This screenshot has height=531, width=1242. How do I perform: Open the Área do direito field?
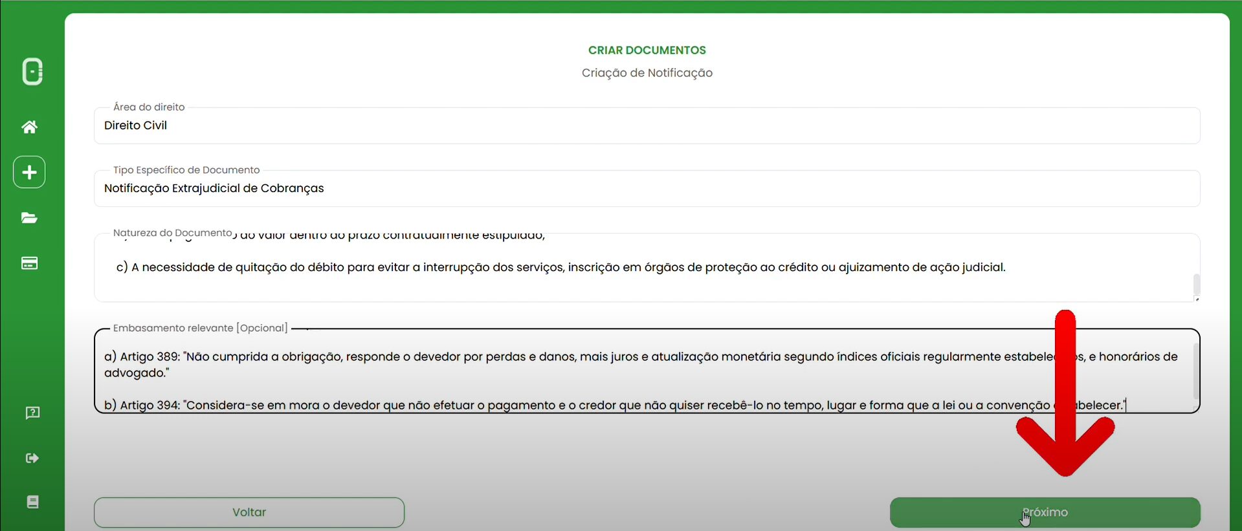647,125
